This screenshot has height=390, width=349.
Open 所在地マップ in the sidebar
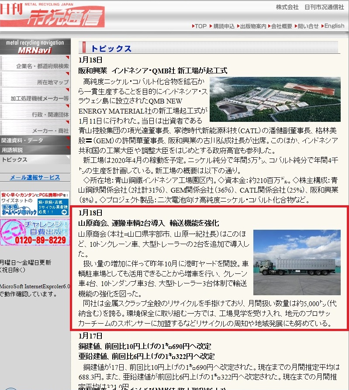coord(35,79)
